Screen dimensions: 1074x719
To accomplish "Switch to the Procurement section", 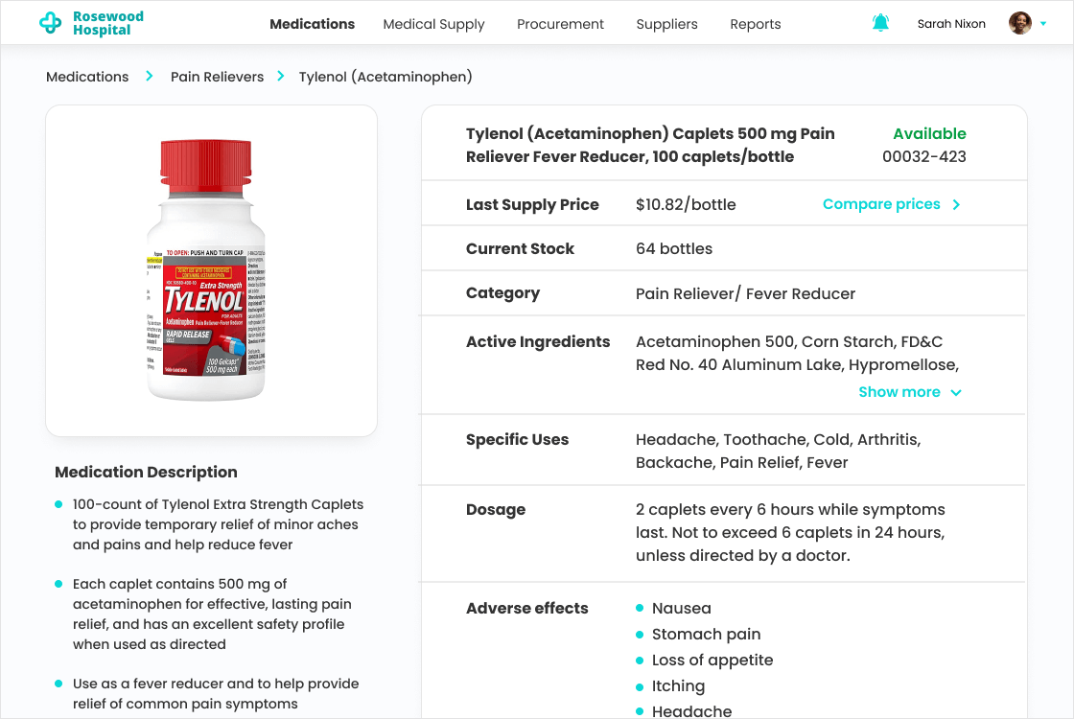I will tap(560, 24).
